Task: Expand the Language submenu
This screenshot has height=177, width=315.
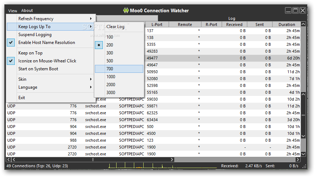Action: [x=51, y=87]
